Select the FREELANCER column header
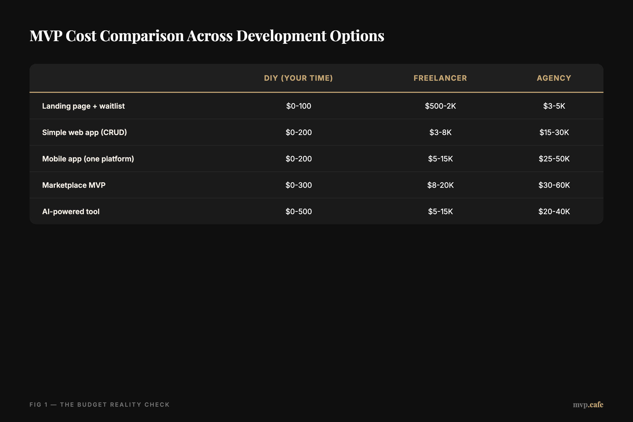The height and width of the screenshot is (422, 633). click(440, 78)
